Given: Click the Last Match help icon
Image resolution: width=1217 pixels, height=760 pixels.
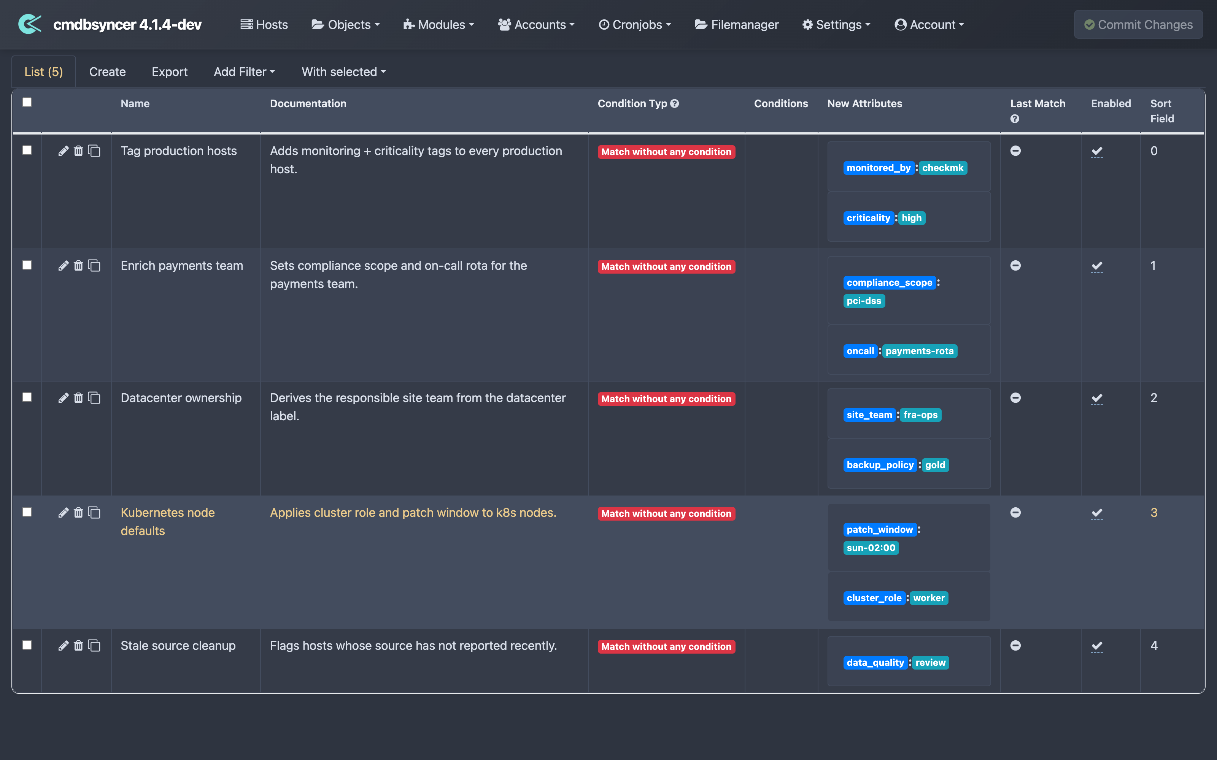Looking at the screenshot, I should point(1015,119).
